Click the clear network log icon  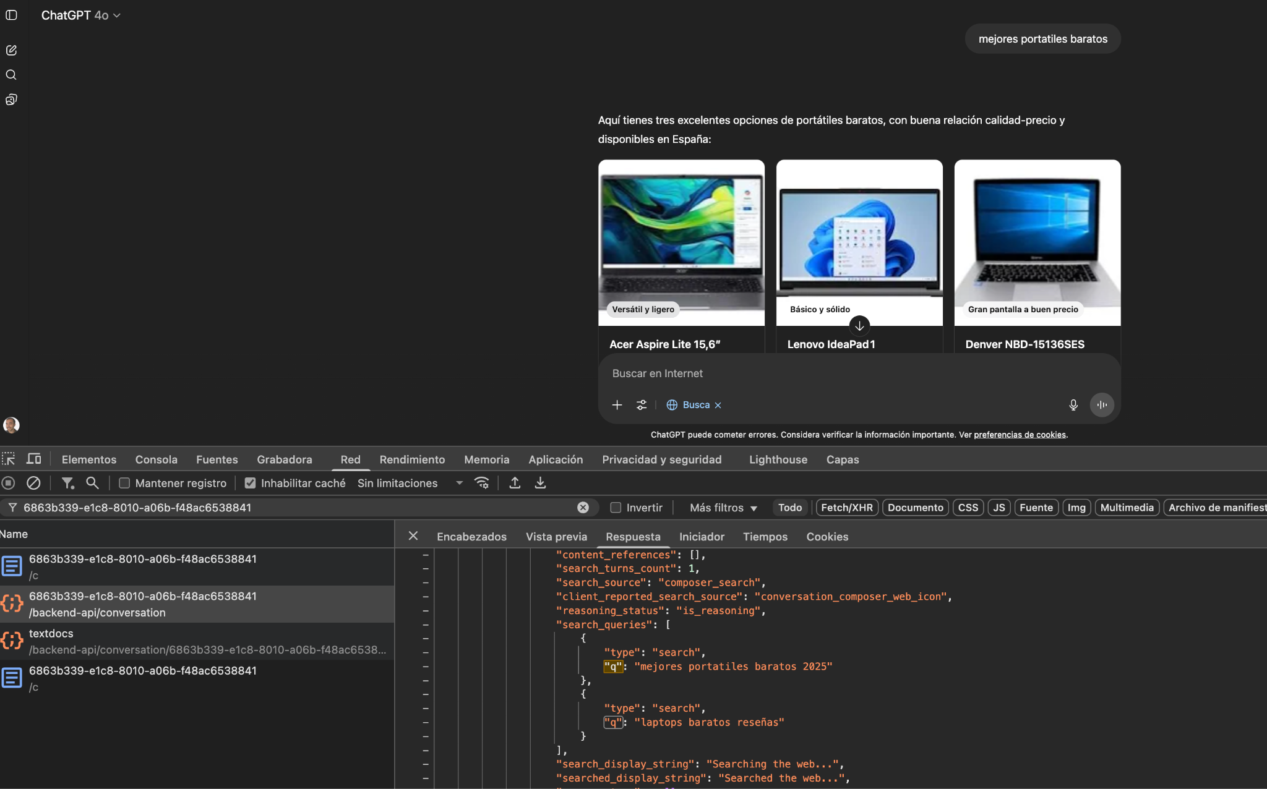(x=33, y=483)
